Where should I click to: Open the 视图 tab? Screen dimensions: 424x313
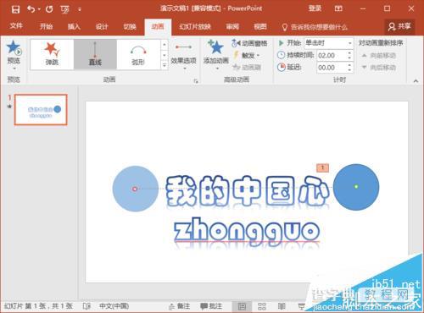pyautogui.click(x=260, y=27)
